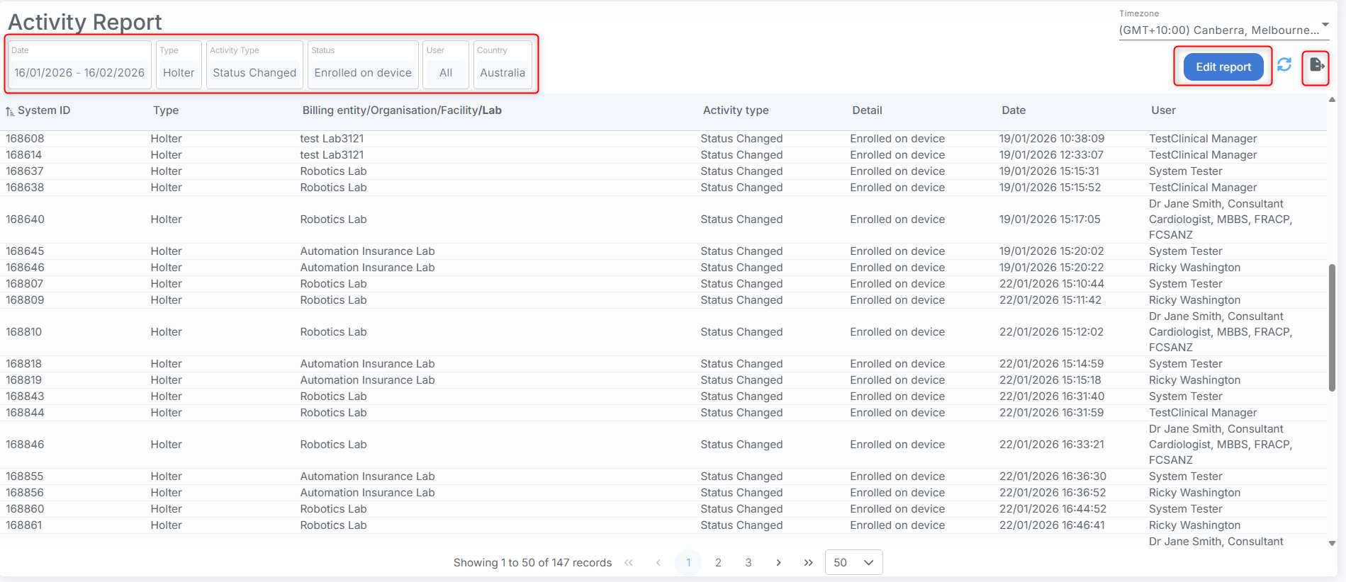Select page 3 in pagination
The width and height of the screenshot is (1346, 582).
click(748, 562)
